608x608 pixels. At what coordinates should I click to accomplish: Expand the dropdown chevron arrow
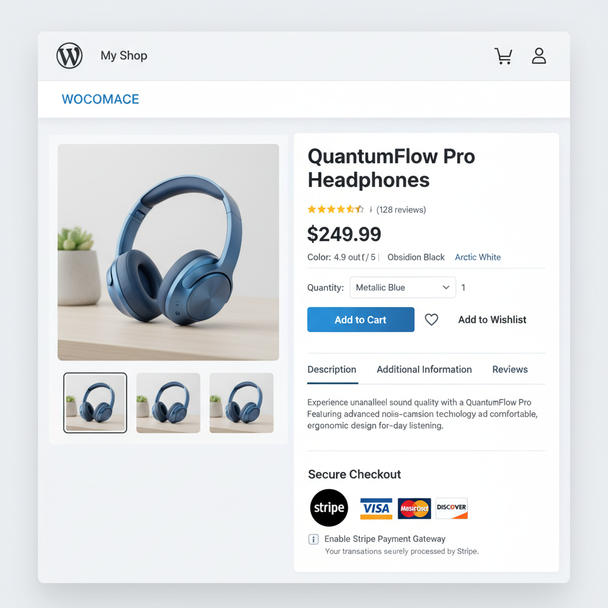tap(446, 287)
